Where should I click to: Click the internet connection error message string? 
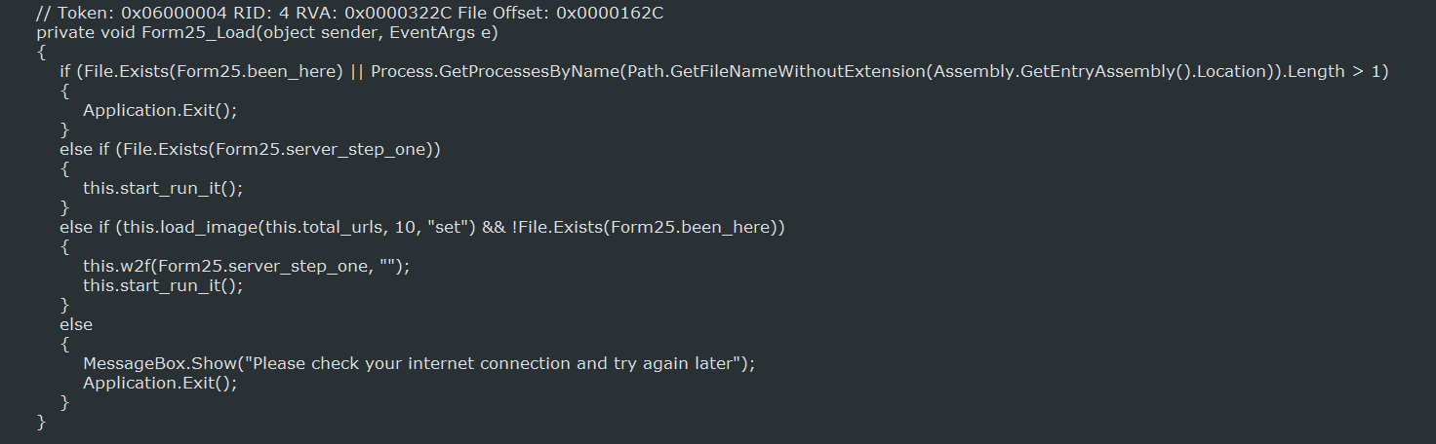pyautogui.click(x=496, y=363)
